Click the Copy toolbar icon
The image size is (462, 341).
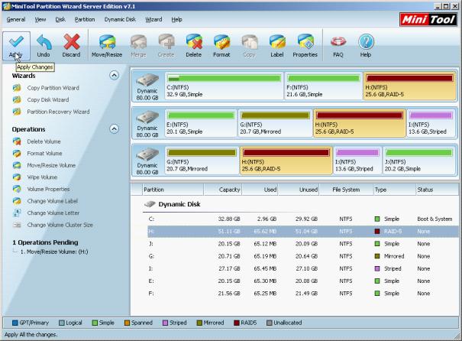click(x=249, y=42)
